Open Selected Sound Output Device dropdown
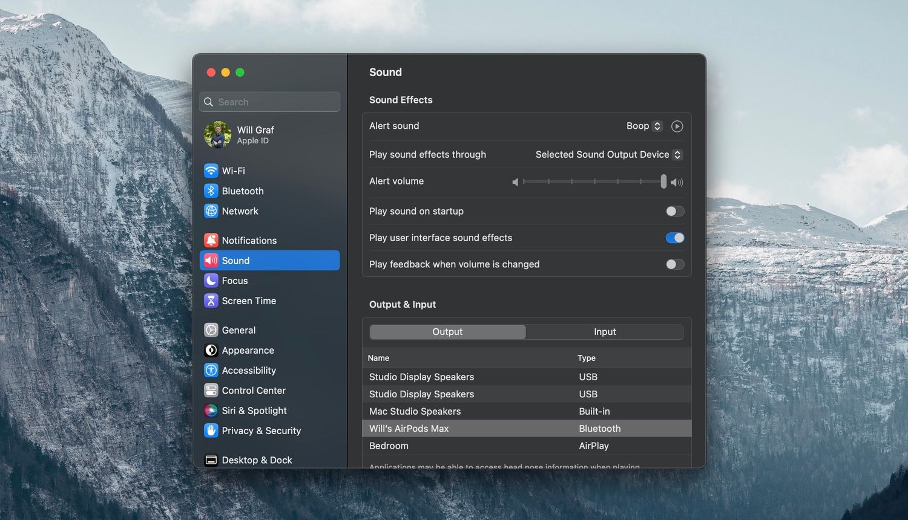The width and height of the screenshot is (908, 520). (609, 154)
